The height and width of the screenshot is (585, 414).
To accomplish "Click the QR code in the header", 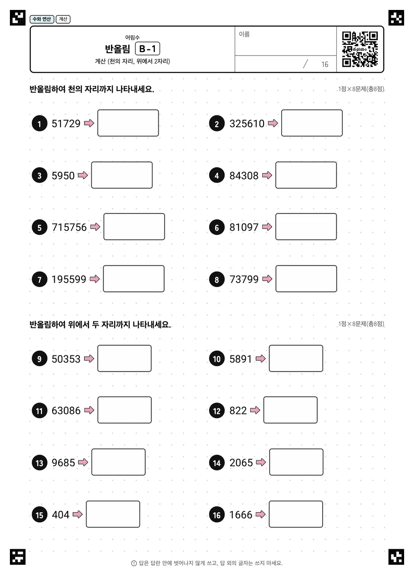I will [360, 49].
